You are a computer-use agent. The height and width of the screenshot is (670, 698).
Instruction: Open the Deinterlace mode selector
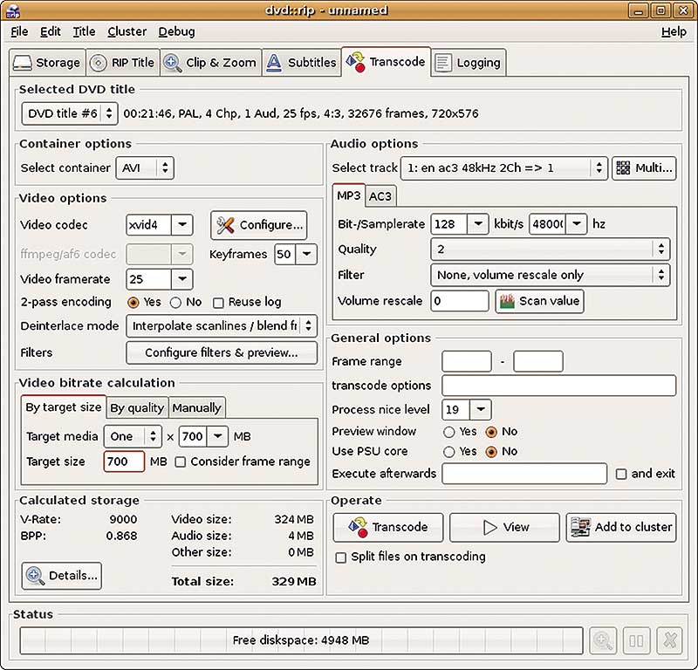click(x=222, y=326)
